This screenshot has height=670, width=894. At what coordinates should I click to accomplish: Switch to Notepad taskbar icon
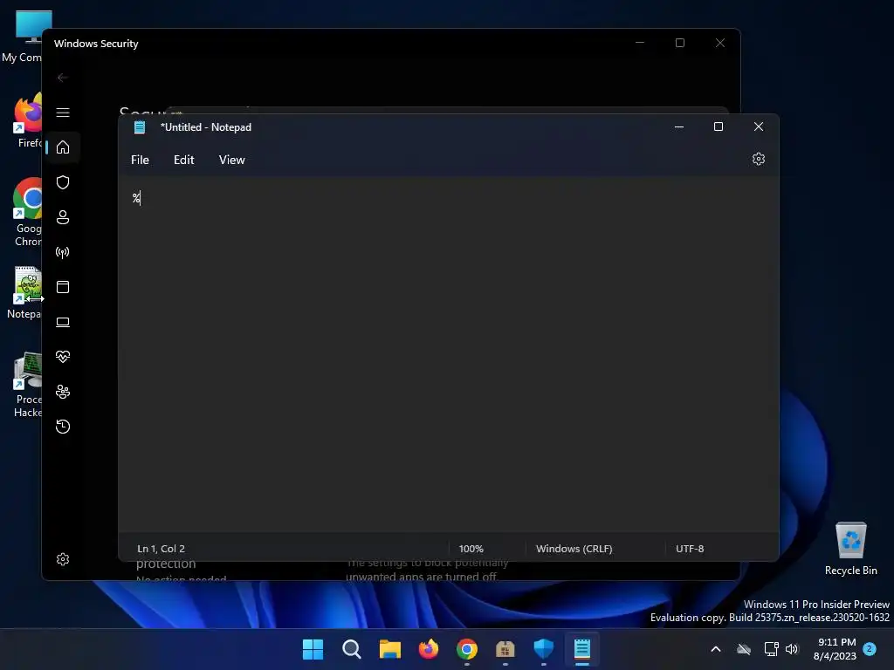coord(582,649)
